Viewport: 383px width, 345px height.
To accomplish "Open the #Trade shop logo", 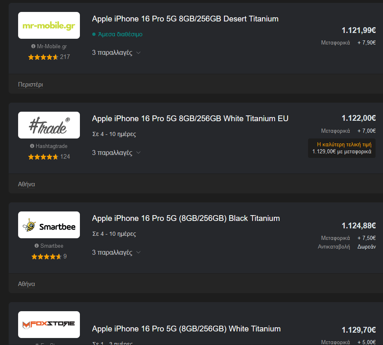I will tap(49, 125).
